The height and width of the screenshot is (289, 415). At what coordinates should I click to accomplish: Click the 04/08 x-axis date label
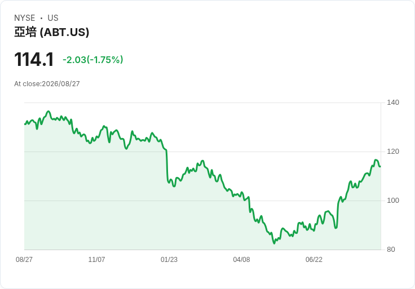point(241,259)
